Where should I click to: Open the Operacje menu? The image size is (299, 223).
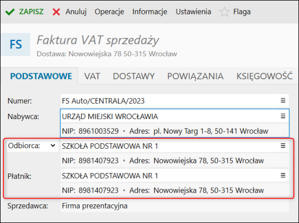pyautogui.click(x=109, y=12)
